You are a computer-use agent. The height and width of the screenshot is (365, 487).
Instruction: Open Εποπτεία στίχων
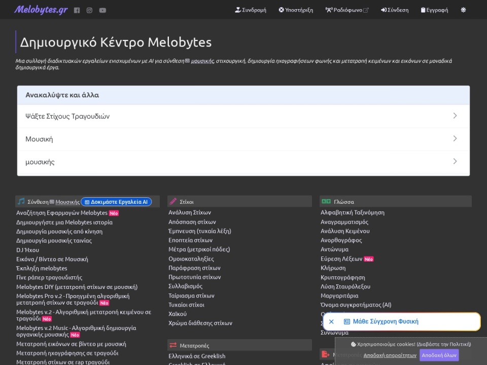190,240
